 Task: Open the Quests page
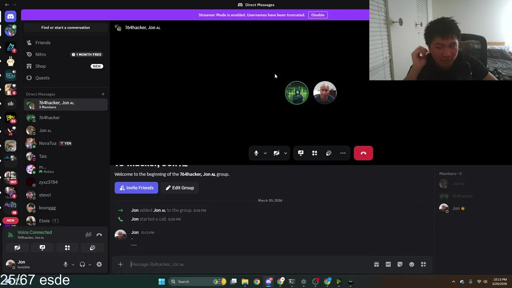[66, 78]
